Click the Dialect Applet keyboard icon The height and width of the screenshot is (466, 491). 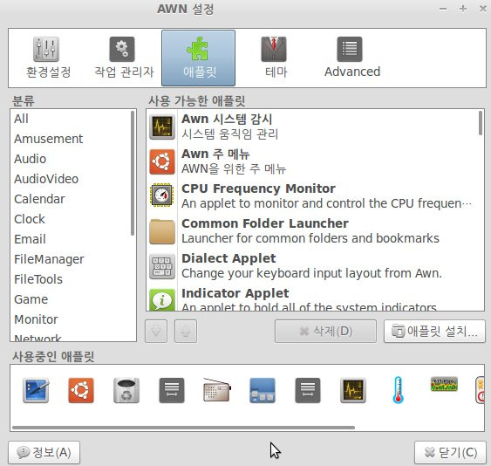coord(162,266)
